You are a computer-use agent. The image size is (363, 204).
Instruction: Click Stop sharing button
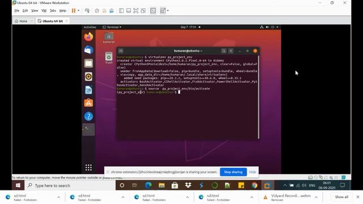(233, 172)
